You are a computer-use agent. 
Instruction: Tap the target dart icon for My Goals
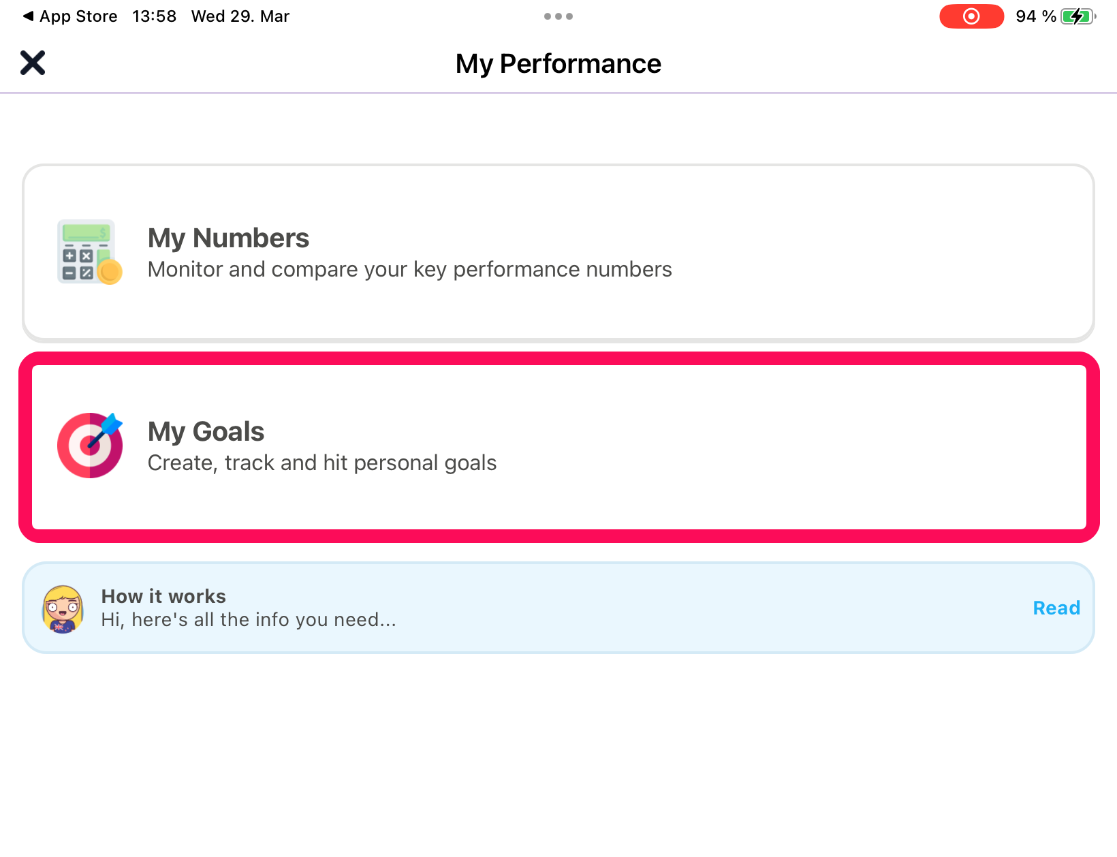pyautogui.click(x=90, y=445)
